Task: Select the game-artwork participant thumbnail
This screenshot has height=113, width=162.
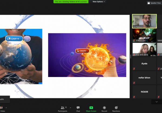Action: point(144,35)
